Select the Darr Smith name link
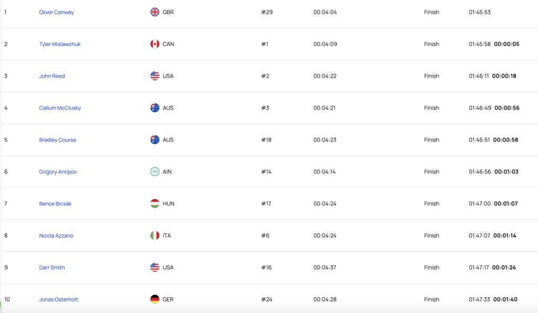 52,267
